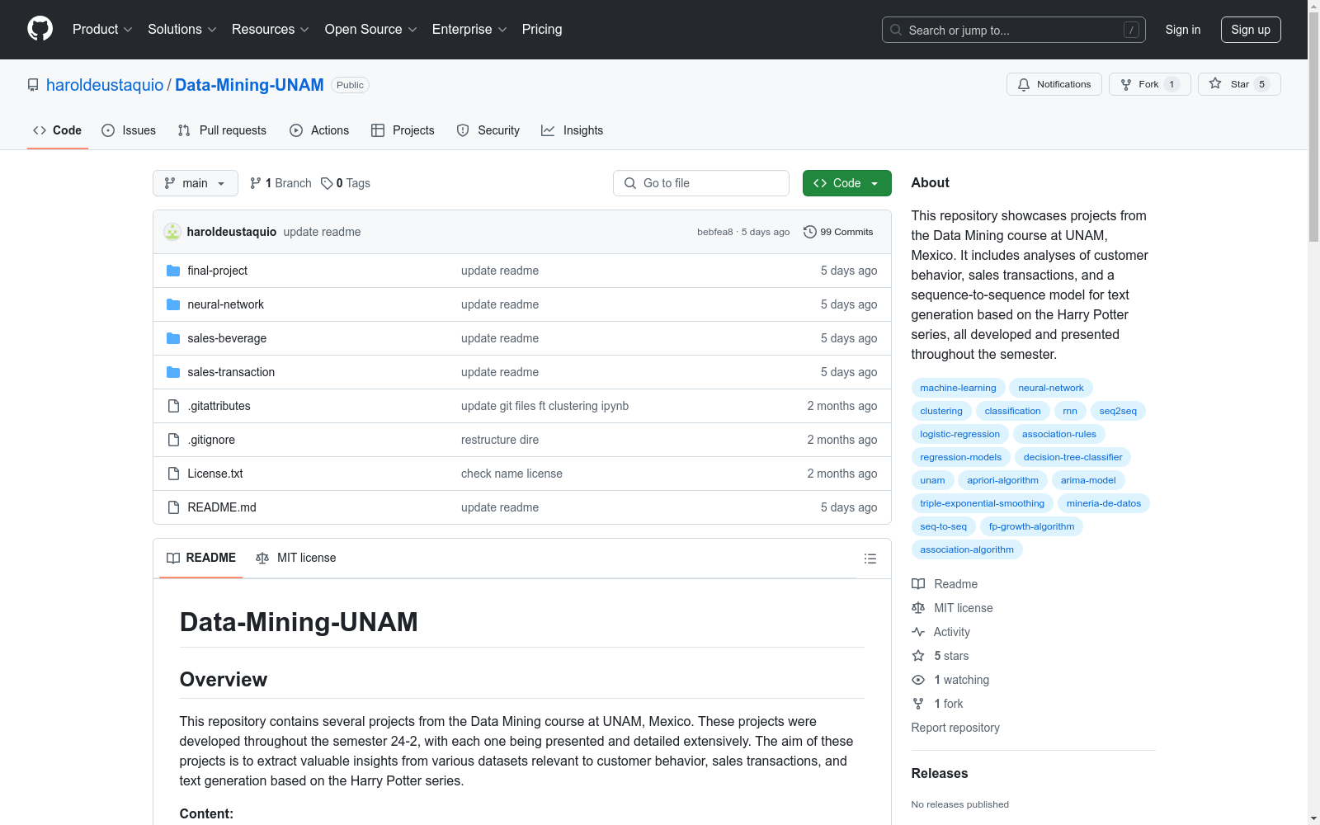Open the final-project folder
The width and height of the screenshot is (1320, 825).
click(217, 271)
